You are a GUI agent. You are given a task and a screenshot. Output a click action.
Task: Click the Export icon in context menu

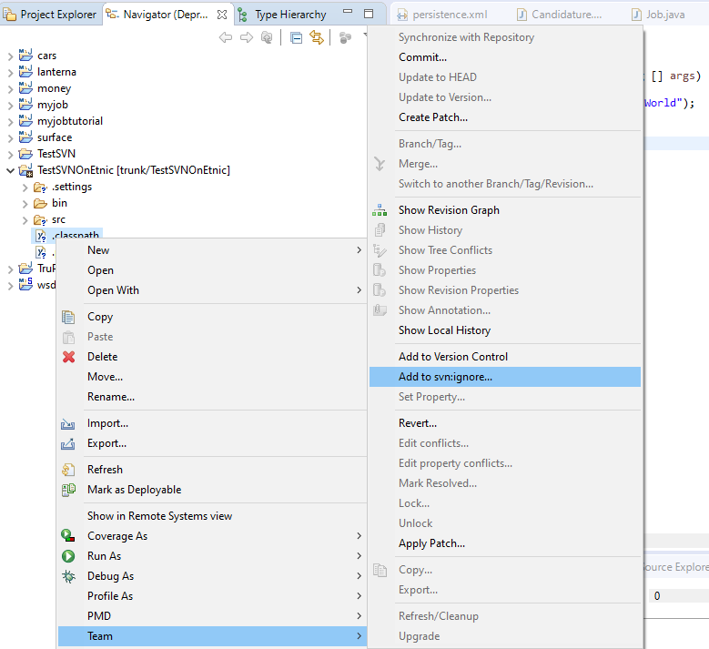(68, 443)
